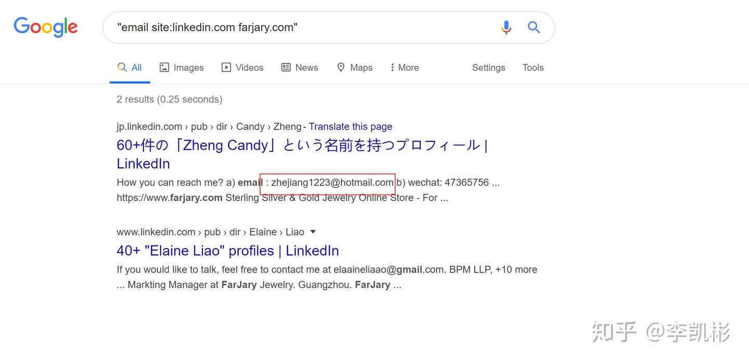Expand the Elaine Liao result dropdown arrow
Viewport: 749px width, 362px height.
pos(313,232)
